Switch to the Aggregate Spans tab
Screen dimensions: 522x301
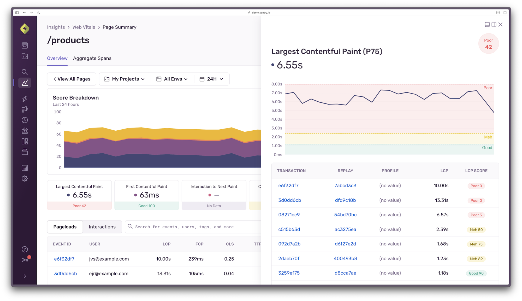92,58
